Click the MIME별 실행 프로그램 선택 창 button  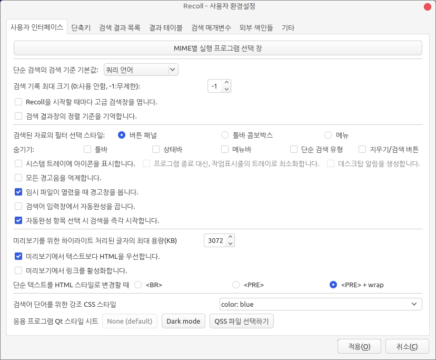[x=218, y=48]
